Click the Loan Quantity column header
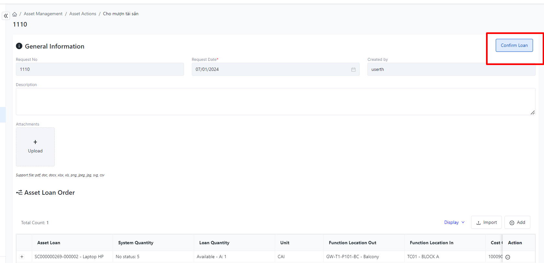544x263 pixels. click(214, 243)
